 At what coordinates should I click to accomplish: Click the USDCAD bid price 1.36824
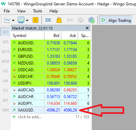53,70
